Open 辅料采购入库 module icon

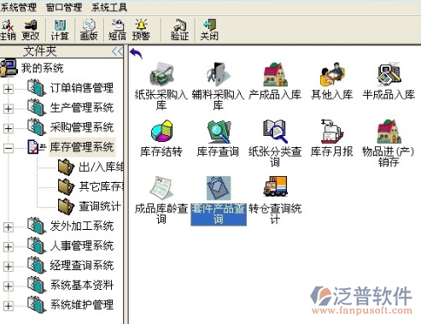219,74
